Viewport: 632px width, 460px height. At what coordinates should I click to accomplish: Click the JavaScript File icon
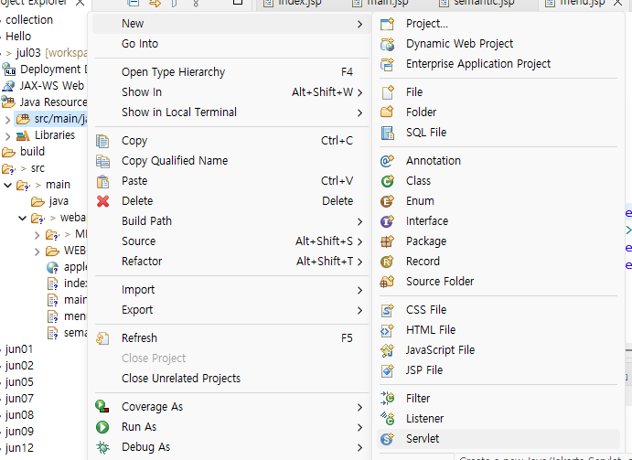[388, 350]
